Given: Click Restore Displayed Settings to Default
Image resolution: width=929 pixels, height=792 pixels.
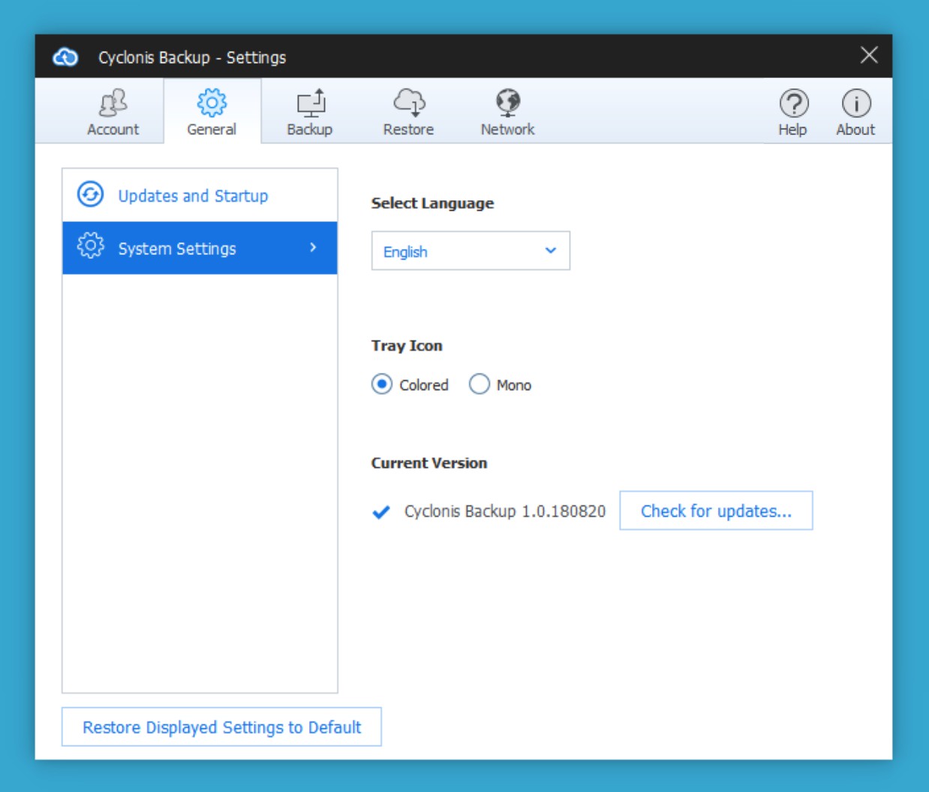Looking at the screenshot, I should pyautogui.click(x=221, y=727).
